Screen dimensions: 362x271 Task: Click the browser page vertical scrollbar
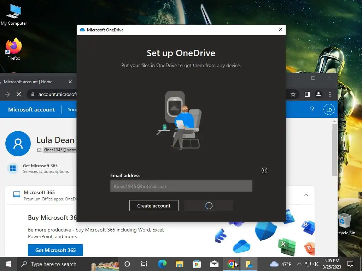pyautogui.click(x=334, y=150)
